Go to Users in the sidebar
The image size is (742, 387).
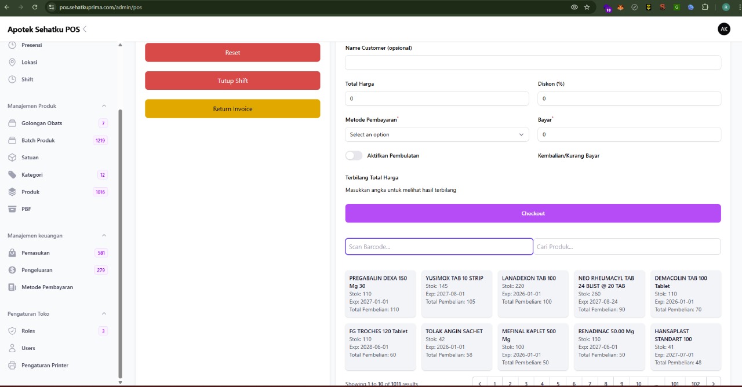click(x=28, y=348)
